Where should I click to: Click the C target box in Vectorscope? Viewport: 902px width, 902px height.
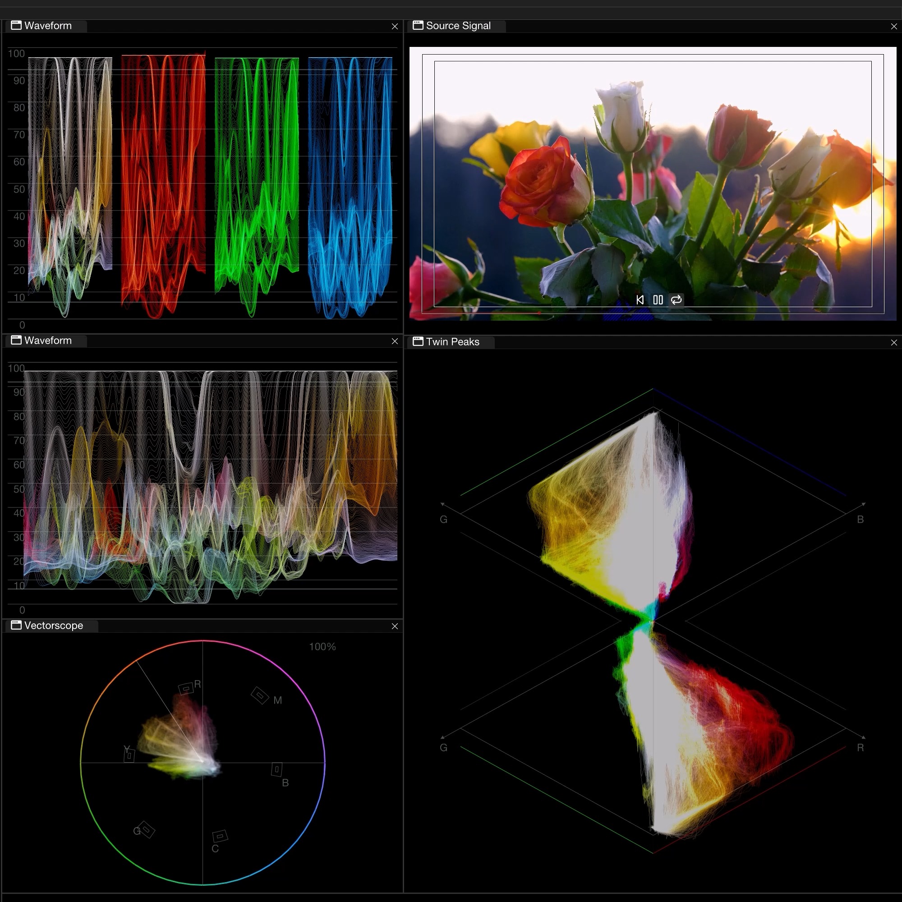click(x=220, y=836)
